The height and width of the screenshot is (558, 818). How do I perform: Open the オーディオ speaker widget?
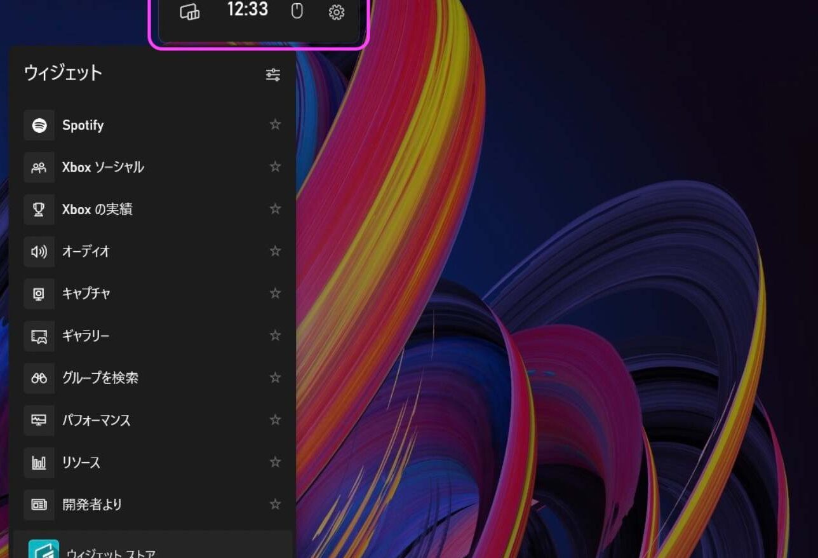(x=39, y=251)
